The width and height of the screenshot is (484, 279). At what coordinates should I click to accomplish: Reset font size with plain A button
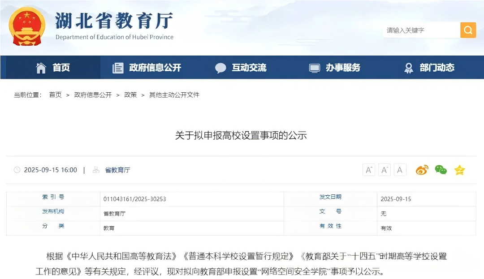point(400,170)
